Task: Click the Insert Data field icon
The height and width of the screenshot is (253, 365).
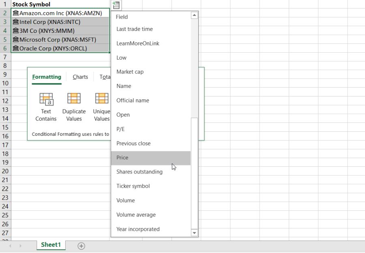Action: (x=116, y=5)
